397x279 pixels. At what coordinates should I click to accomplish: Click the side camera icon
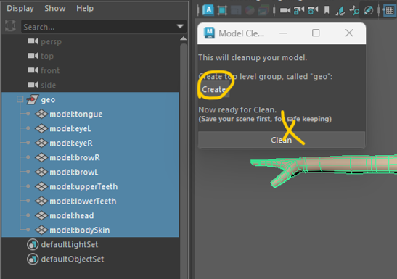click(33, 84)
